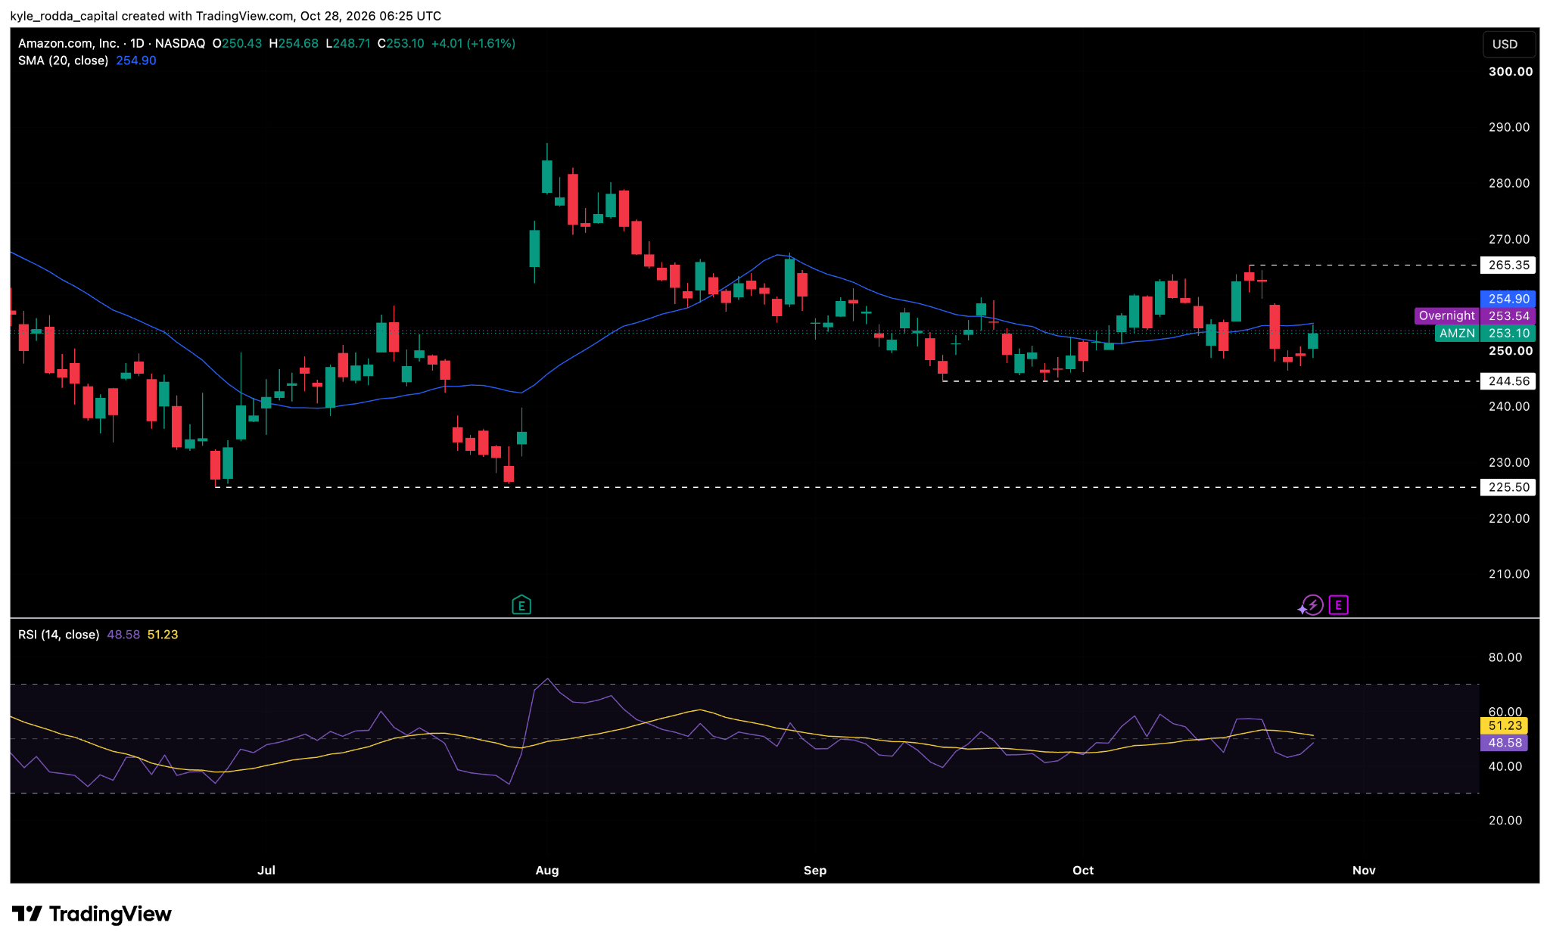This screenshot has height=944, width=1550.
Task: Click the Jul label on the time axis
Action: [x=266, y=871]
